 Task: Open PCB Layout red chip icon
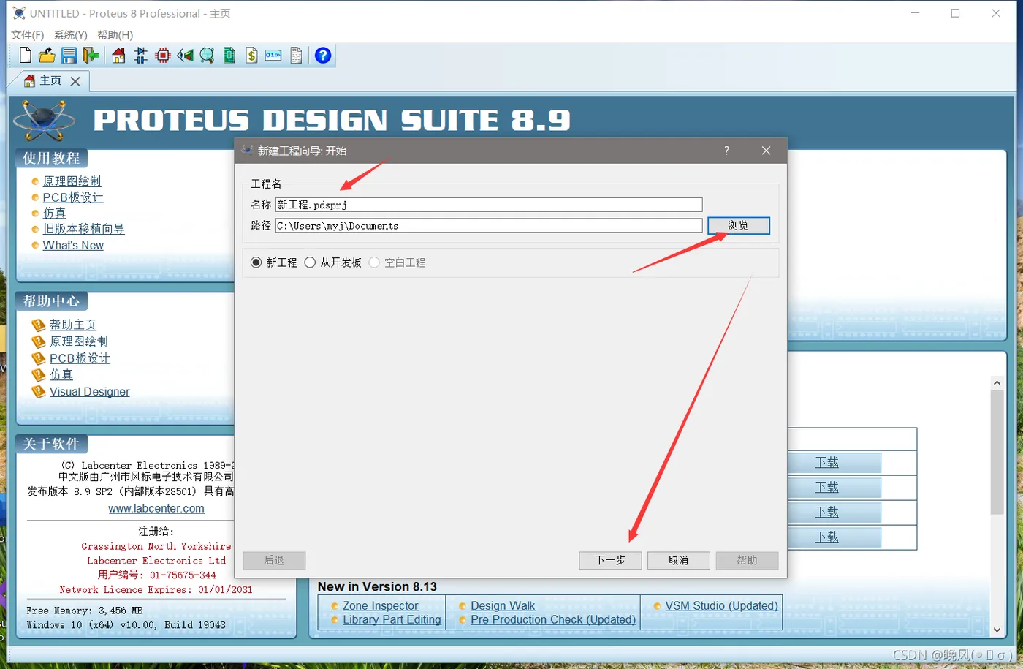coord(163,56)
